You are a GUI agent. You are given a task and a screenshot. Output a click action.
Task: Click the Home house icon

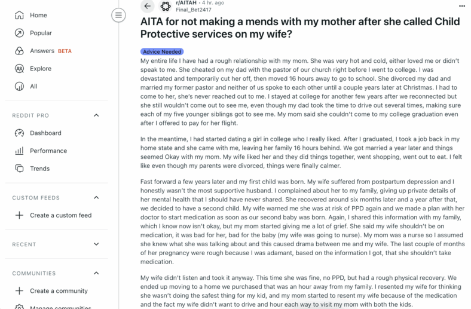pyautogui.click(x=19, y=15)
